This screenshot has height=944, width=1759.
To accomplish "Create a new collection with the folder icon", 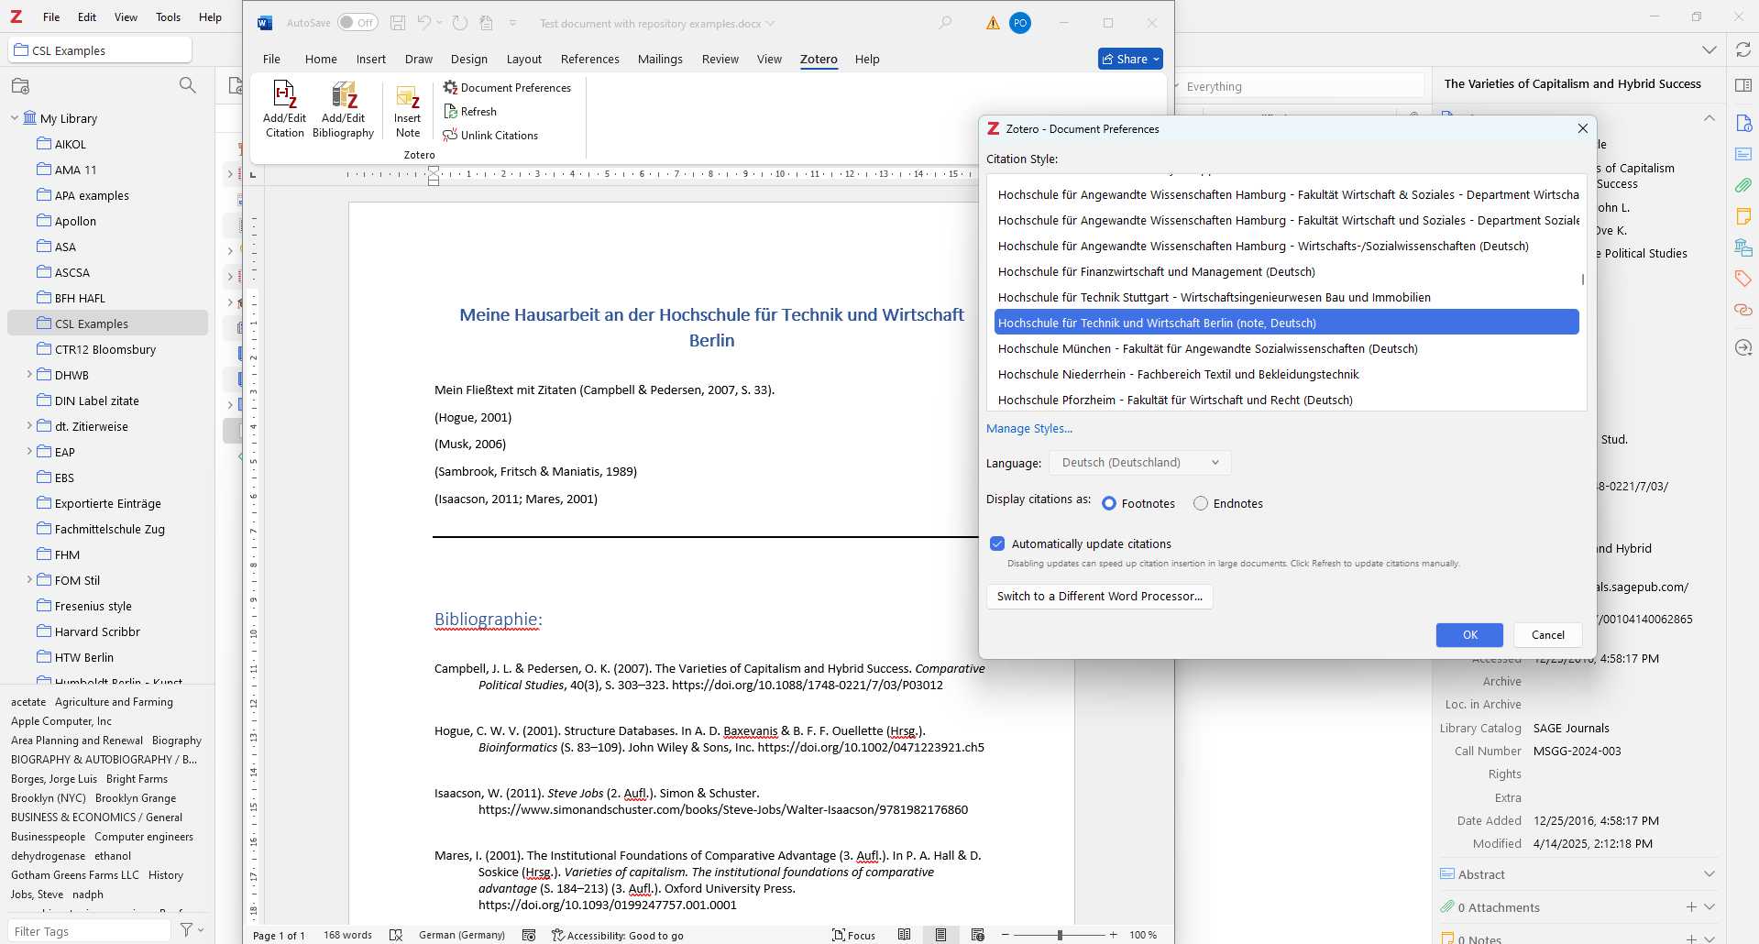I will click(x=20, y=85).
